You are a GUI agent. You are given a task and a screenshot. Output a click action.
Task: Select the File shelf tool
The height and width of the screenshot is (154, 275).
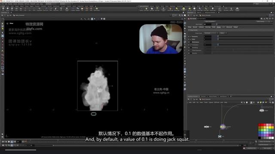(x=82, y=9)
